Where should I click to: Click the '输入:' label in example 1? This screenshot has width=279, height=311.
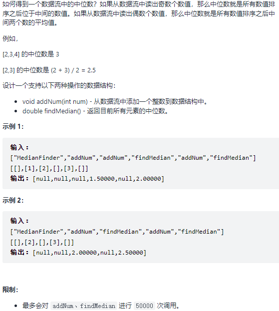pyautogui.click(x=19, y=147)
